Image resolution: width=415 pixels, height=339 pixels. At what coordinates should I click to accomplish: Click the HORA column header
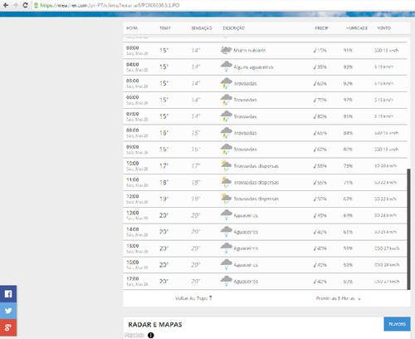click(132, 28)
